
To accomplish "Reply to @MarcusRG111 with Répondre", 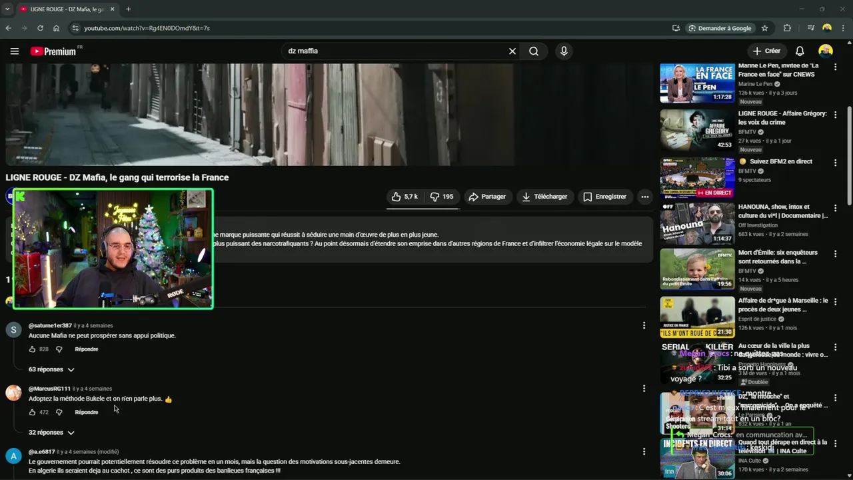I will [87, 412].
